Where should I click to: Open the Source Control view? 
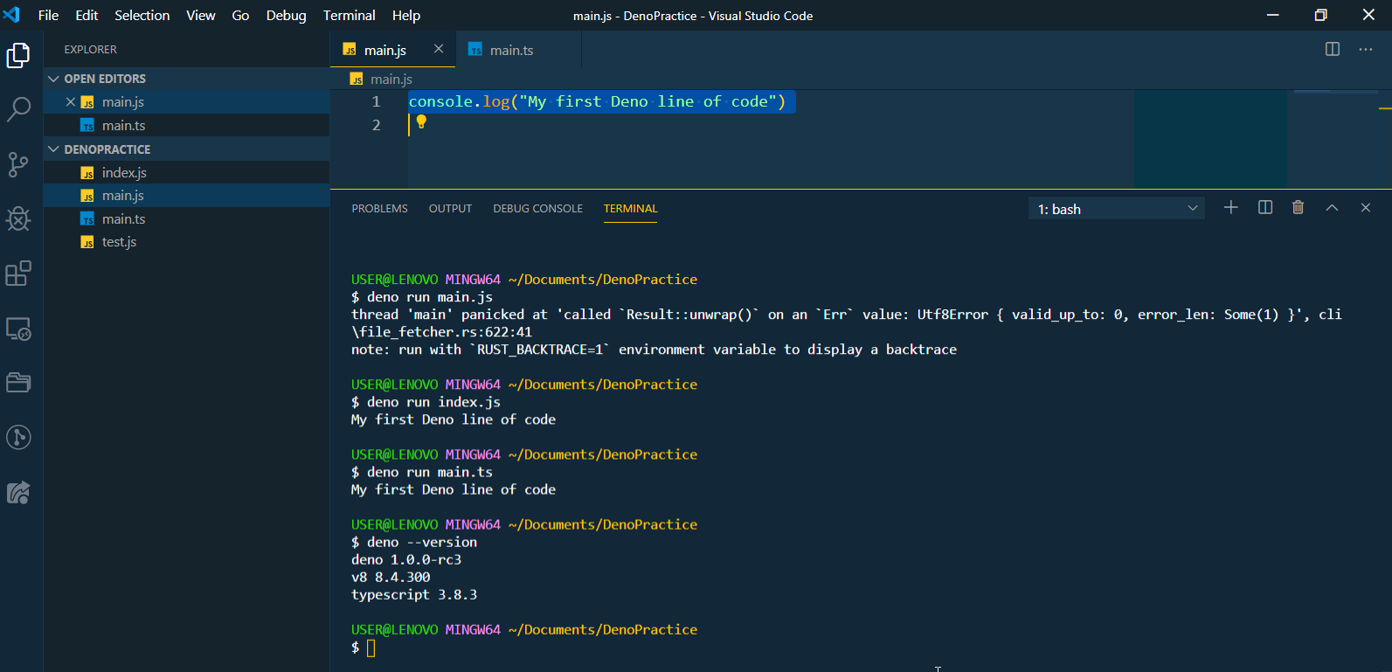coord(18,164)
